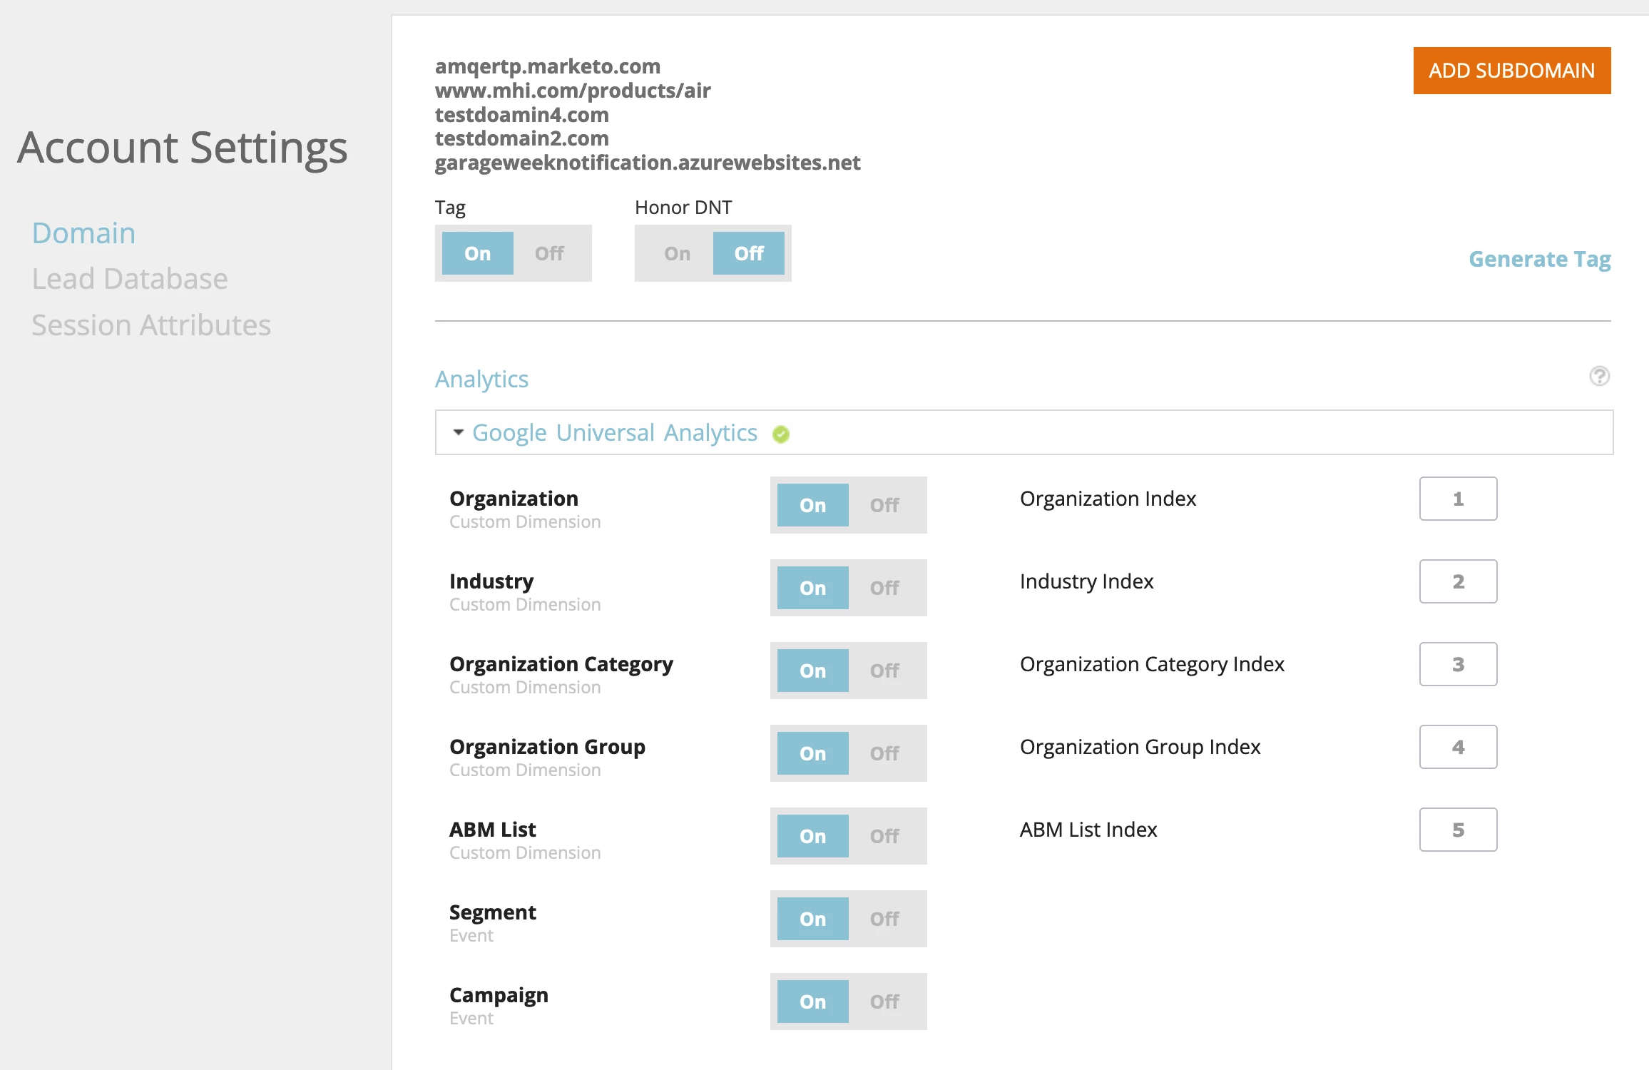Screen dimensions: 1649x1070
Task: Turn off the Segment event
Action: (x=884, y=919)
